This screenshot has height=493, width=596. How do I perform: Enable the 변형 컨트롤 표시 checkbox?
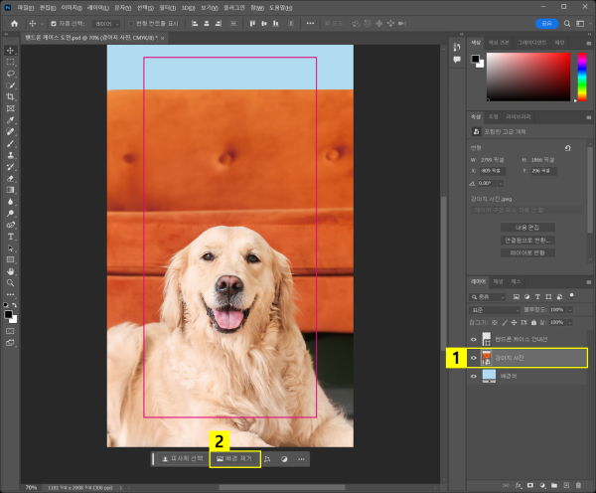(130, 22)
